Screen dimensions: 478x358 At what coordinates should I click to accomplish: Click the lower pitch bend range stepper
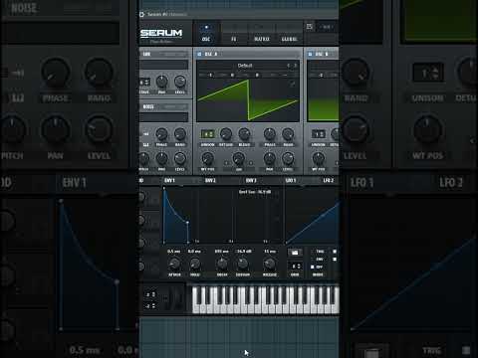tap(150, 306)
